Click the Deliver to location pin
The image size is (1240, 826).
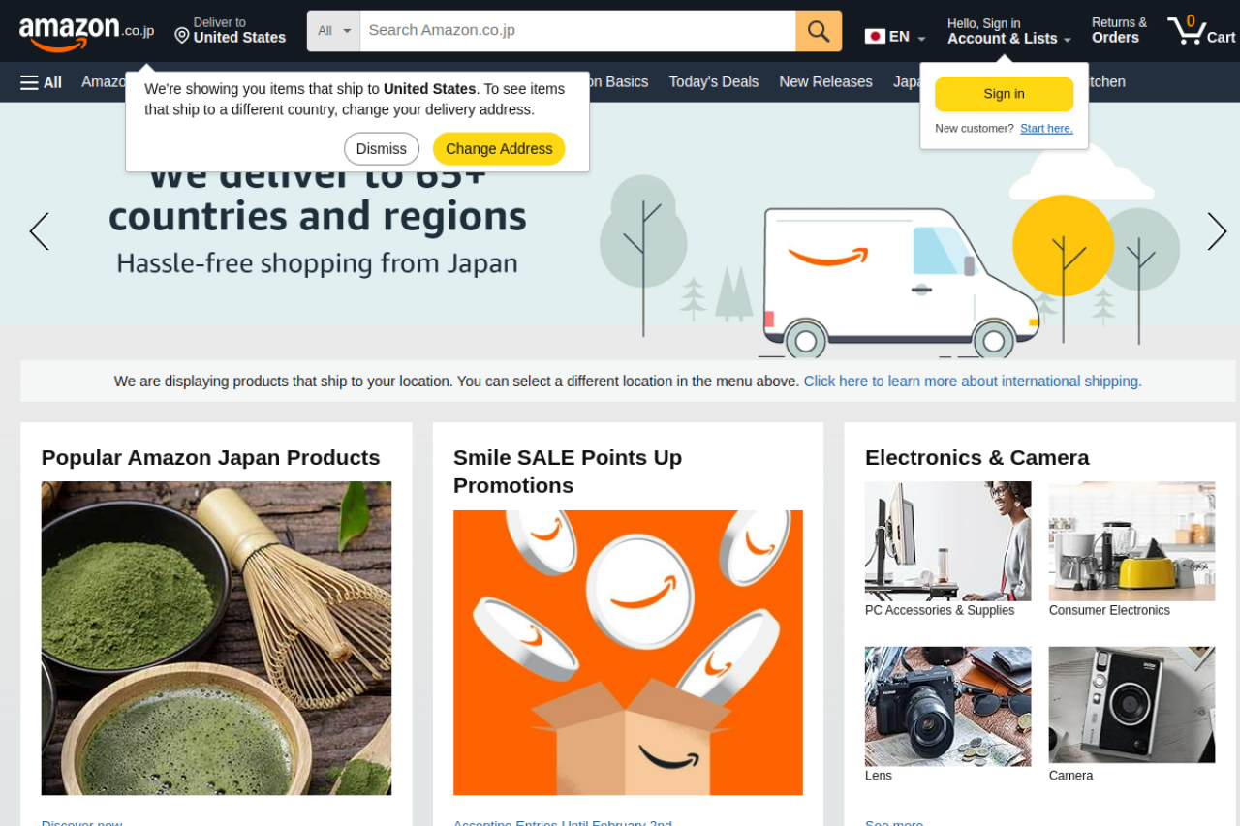pyautogui.click(x=181, y=36)
